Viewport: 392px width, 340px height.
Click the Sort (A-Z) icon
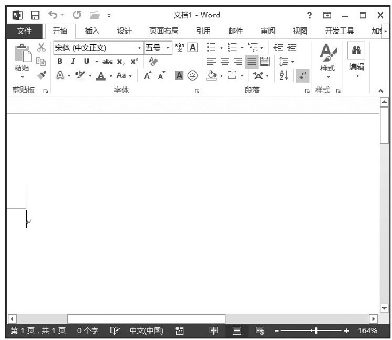click(283, 75)
